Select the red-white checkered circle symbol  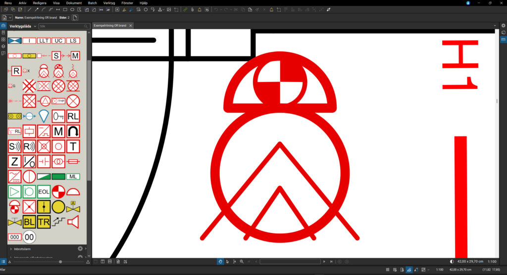tap(58, 191)
